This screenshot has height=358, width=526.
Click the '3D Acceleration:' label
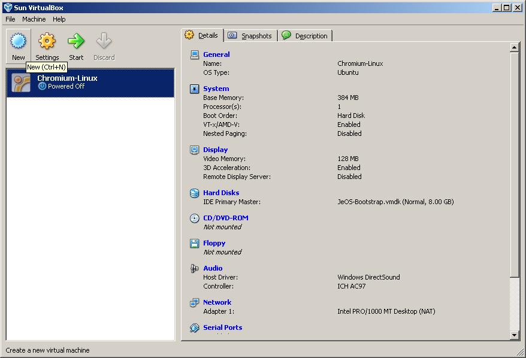227,168
